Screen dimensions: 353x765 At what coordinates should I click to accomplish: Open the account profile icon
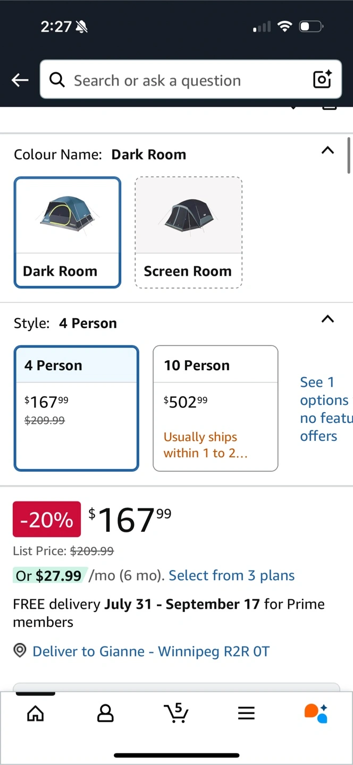[105, 713]
